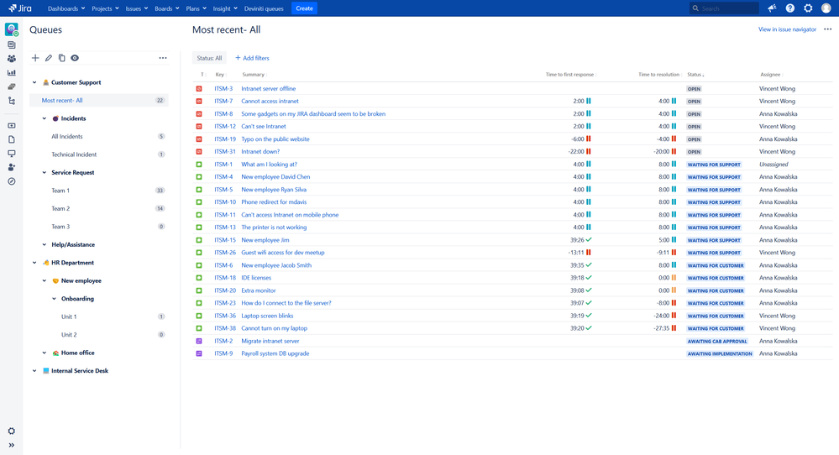Collapse the Service Request tree node
The image size is (839, 455).
45,173
